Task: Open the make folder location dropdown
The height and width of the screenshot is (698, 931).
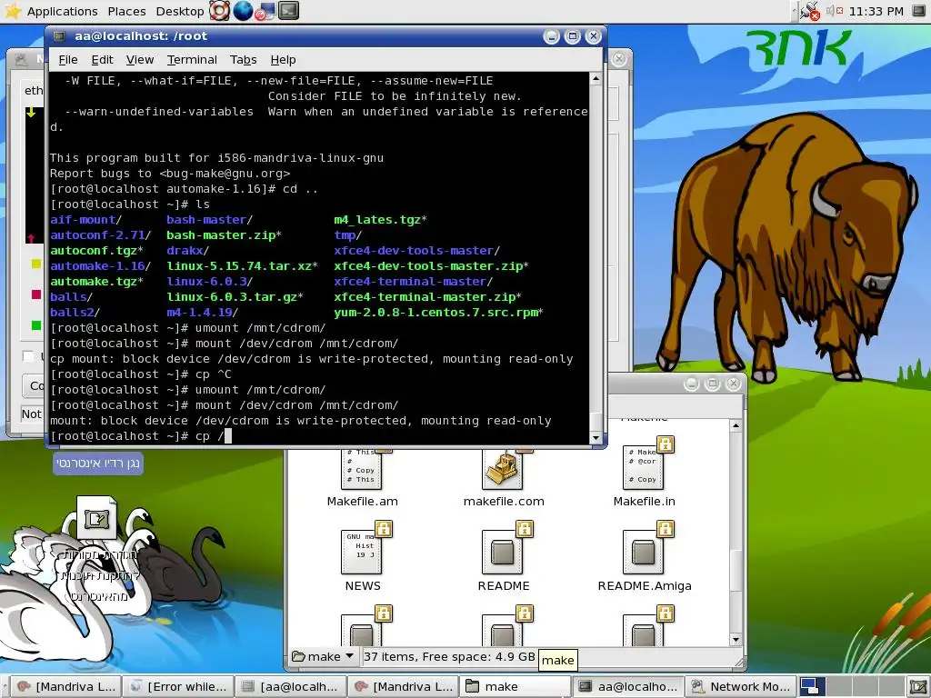Action: click(x=324, y=656)
